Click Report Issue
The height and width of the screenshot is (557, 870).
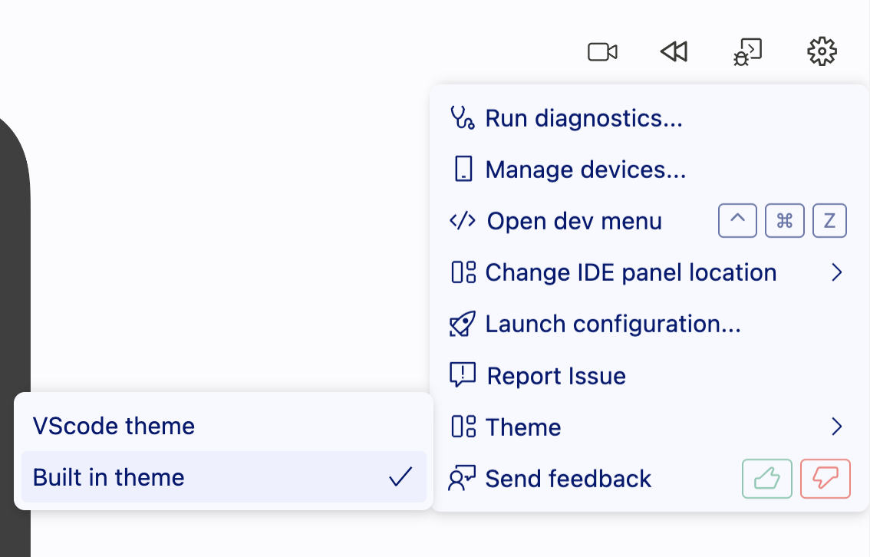(555, 375)
